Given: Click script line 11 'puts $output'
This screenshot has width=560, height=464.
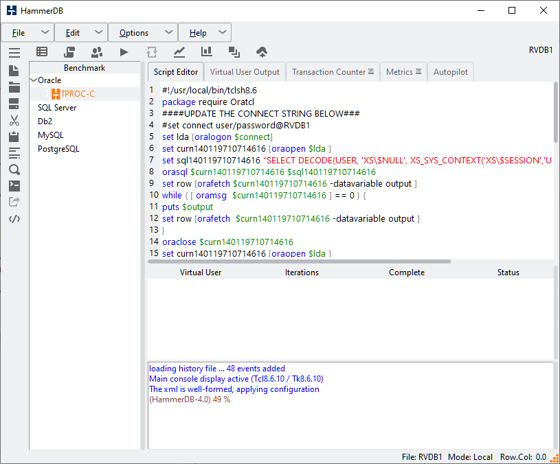Looking at the screenshot, I should tap(188, 207).
